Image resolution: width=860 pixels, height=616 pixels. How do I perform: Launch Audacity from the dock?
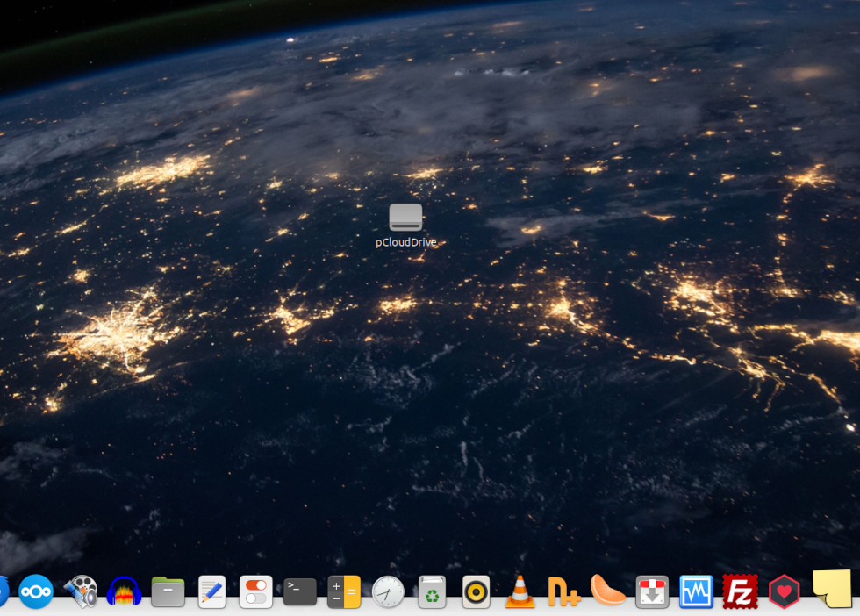click(x=124, y=592)
